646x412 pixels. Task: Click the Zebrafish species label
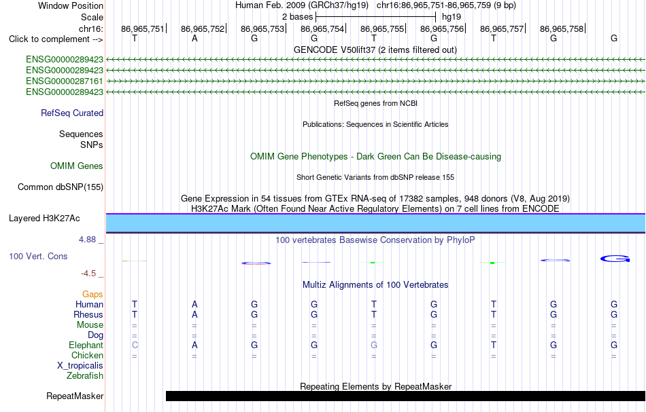pyautogui.click(x=85, y=375)
